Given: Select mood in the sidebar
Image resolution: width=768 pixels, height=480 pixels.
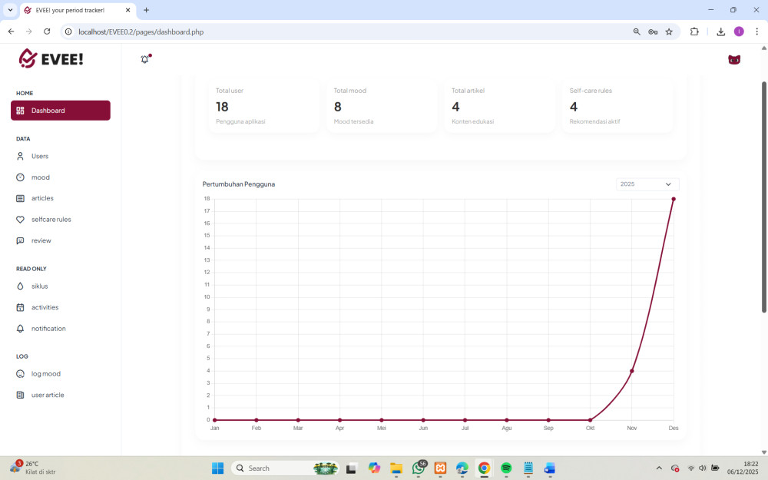Looking at the screenshot, I should [x=40, y=177].
